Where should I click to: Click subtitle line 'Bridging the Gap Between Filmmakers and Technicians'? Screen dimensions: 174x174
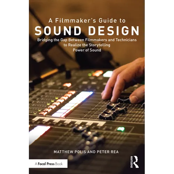click(x=87, y=40)
